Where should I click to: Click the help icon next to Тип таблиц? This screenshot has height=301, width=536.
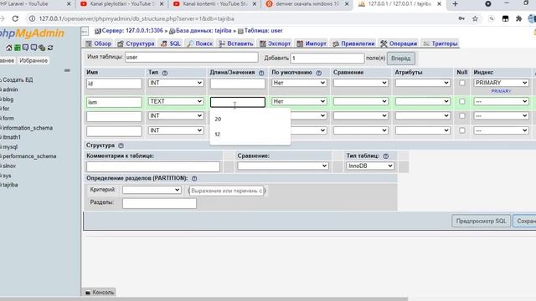tap(385, 156)
